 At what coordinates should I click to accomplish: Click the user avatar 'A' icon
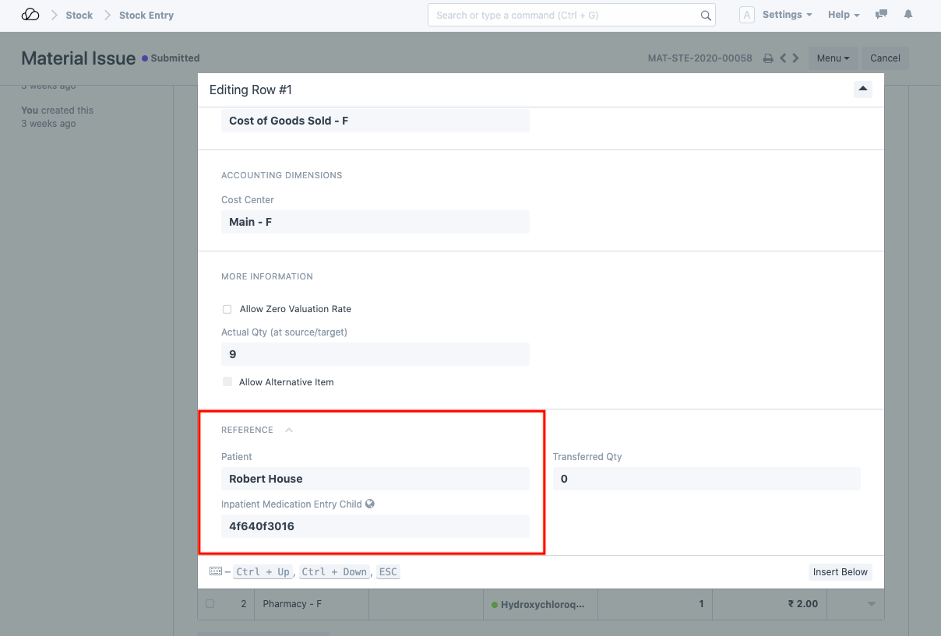(746, 15)
